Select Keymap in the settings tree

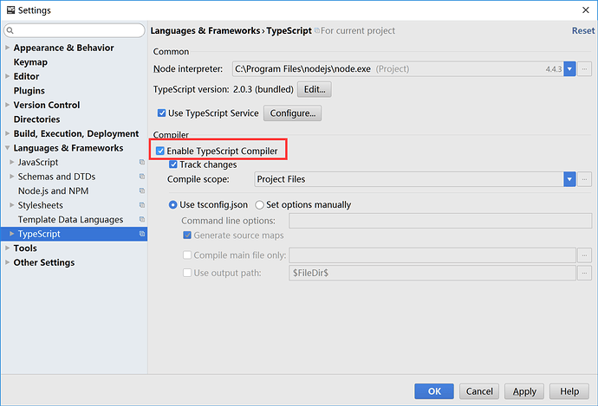[x=30, y=62]
